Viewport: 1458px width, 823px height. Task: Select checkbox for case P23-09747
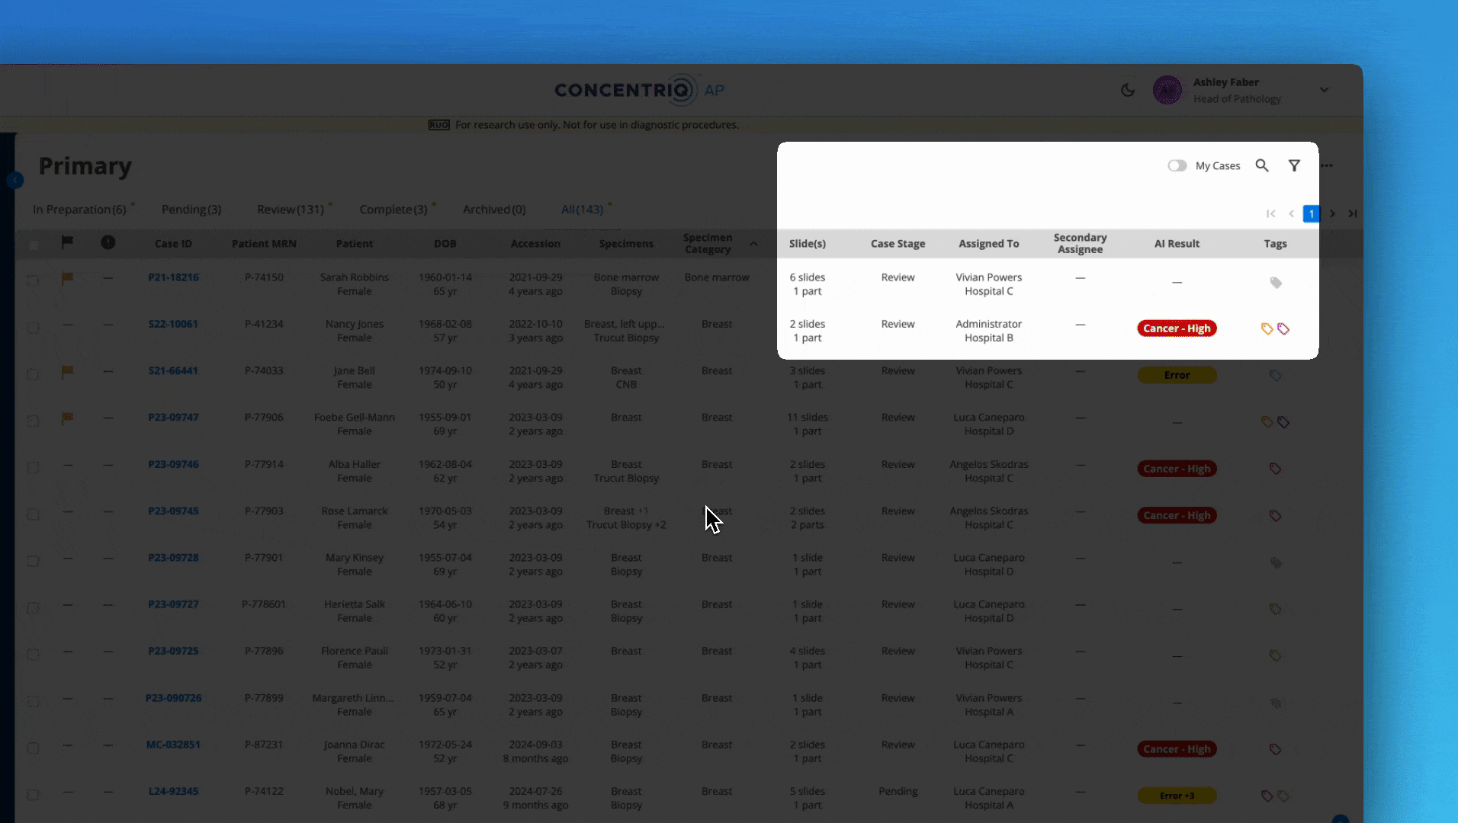pos(33,421)
